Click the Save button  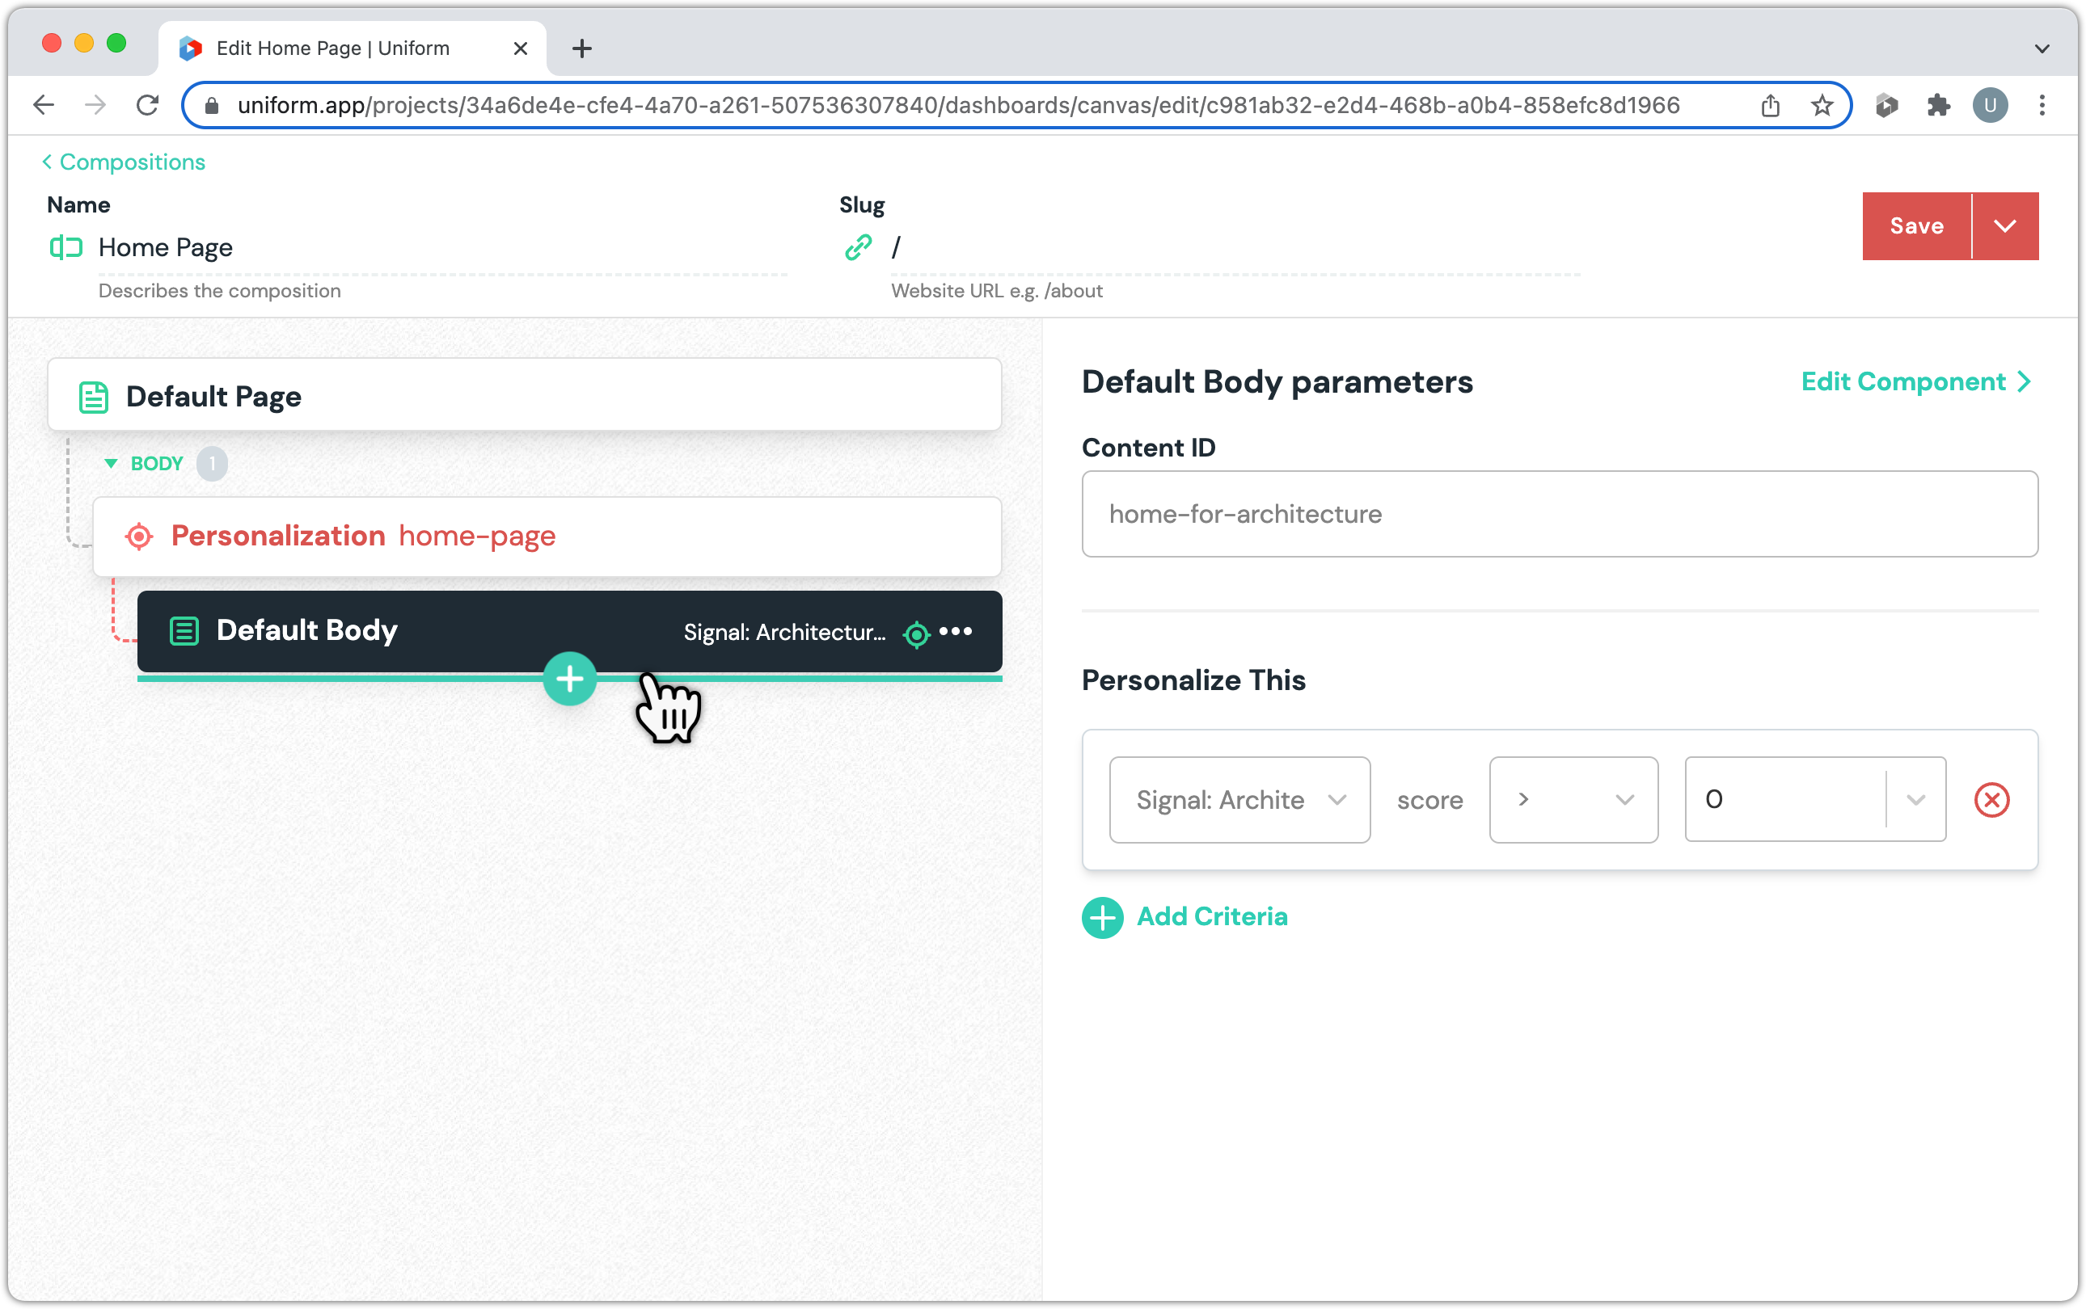[1916, 226]
